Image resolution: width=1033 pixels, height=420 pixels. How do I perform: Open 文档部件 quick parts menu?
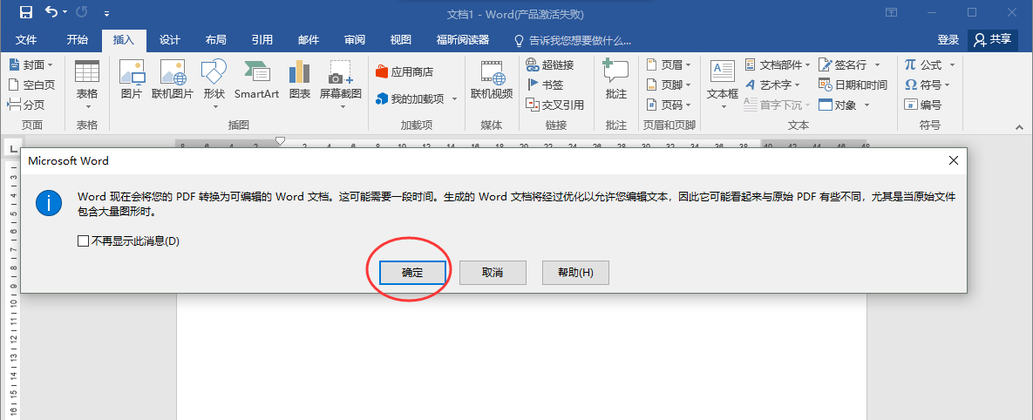coord(778,64)
